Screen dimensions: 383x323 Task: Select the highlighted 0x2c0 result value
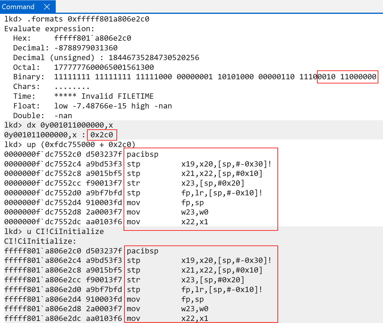102,135
